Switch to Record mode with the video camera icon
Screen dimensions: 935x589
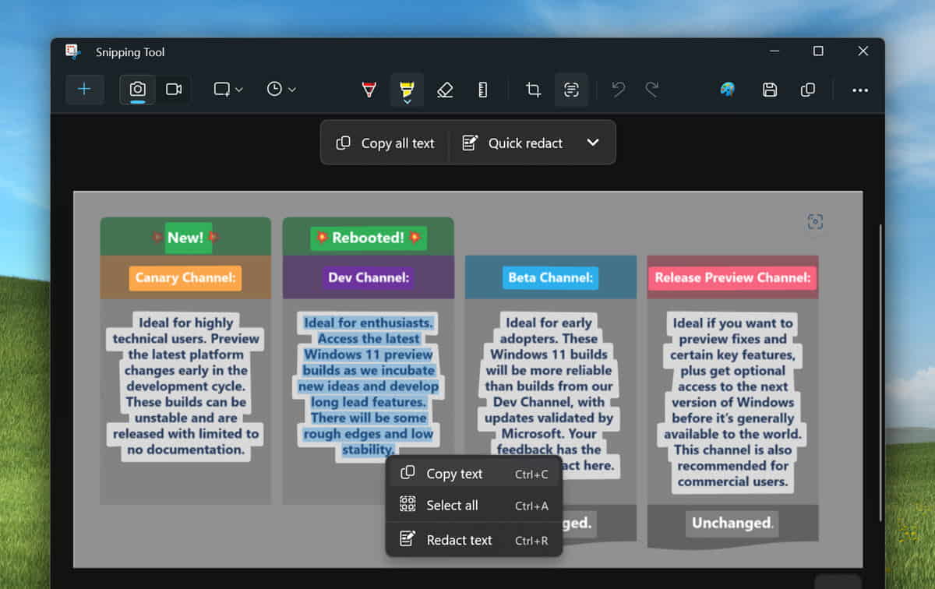tap(174, 90)
